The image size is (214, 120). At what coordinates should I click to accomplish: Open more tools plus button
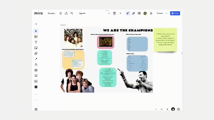(36, 87)
